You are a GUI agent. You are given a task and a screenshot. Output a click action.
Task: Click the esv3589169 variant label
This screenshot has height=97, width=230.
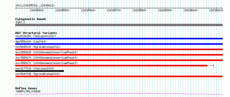[x=47, y=52]
